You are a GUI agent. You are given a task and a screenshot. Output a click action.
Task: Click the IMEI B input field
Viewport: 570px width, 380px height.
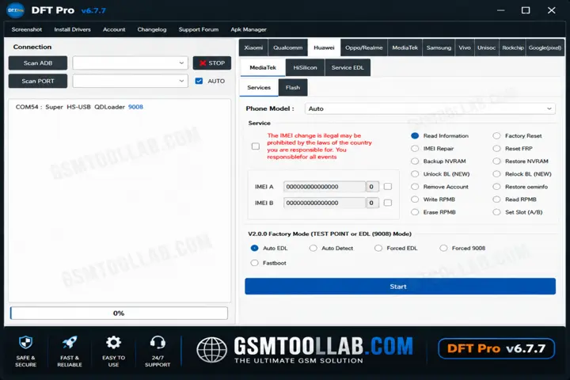point(325,203)
